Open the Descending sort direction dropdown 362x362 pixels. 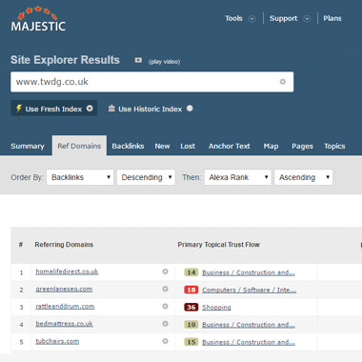(x=146, y=177)
